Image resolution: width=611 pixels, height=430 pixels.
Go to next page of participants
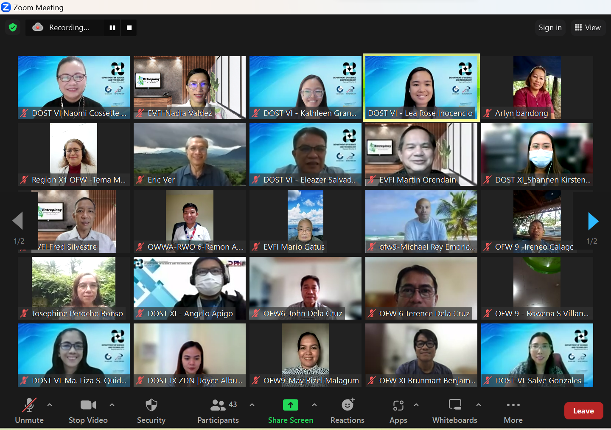[593, 221]
